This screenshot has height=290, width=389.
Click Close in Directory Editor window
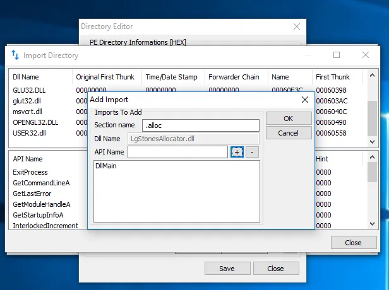(x=276, y=269)
